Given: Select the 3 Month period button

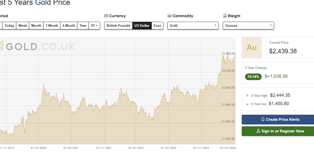Looking at the screenshot, I should pyautogui.click(x=52, y=26).
